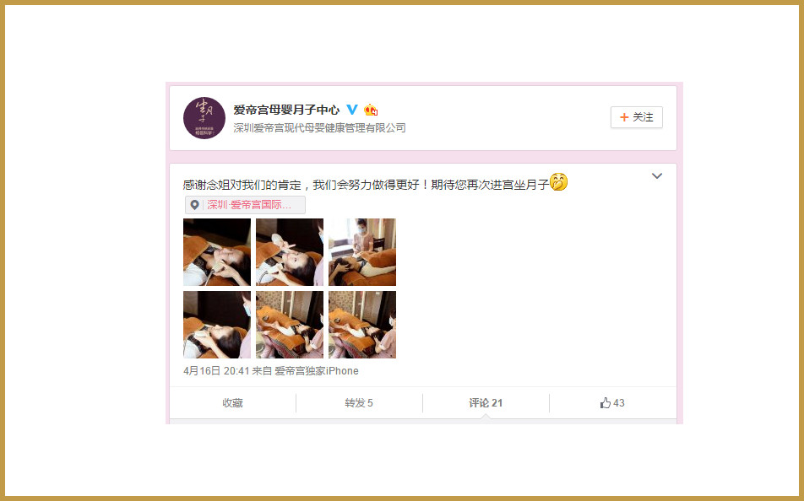Click the thumbs-up like icon with 43

pos(606,403)
